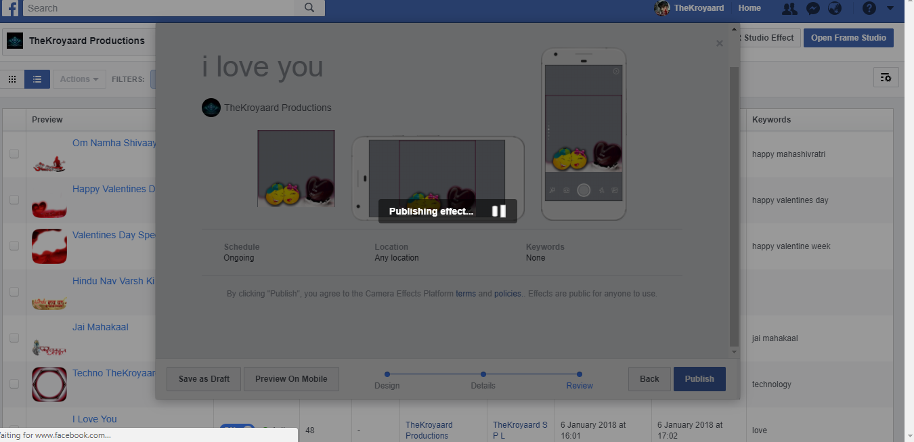The width and height of the screenshot is (914, 442).
Task: Tick checkbox for Techno TheKroyaard row
Action: point(14,384)
